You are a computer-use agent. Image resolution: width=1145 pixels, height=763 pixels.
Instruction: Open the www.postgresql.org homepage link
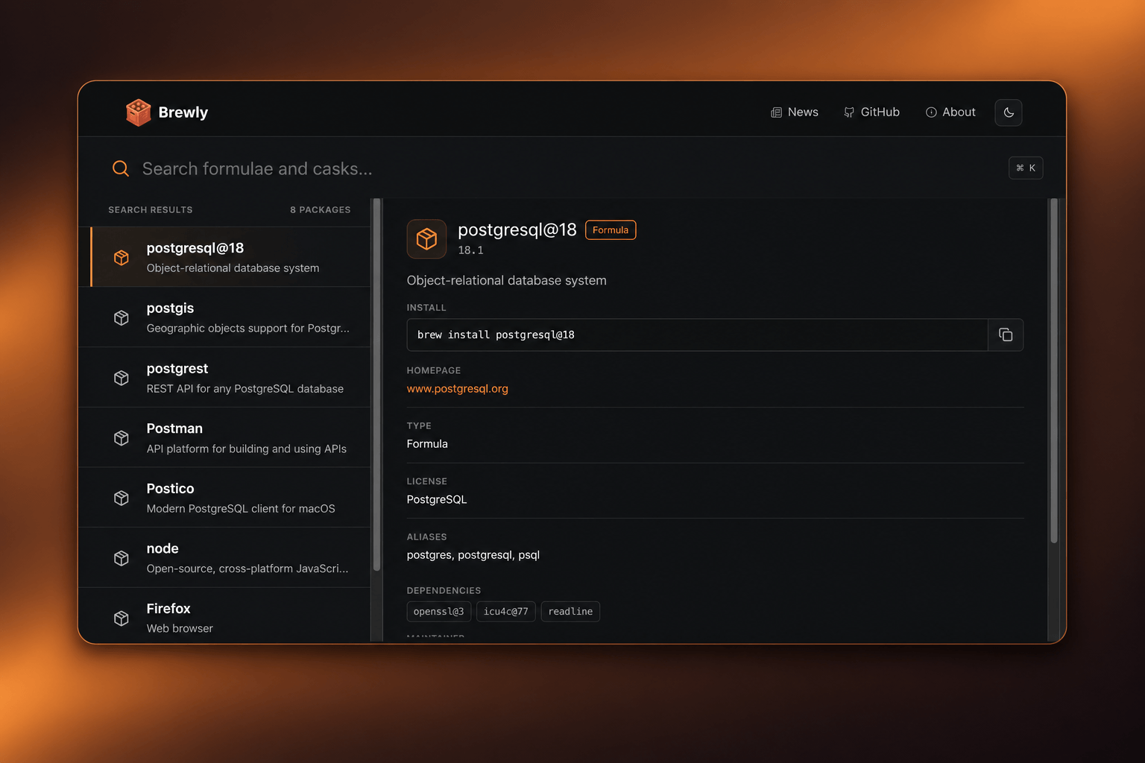(x=458, y=388)
